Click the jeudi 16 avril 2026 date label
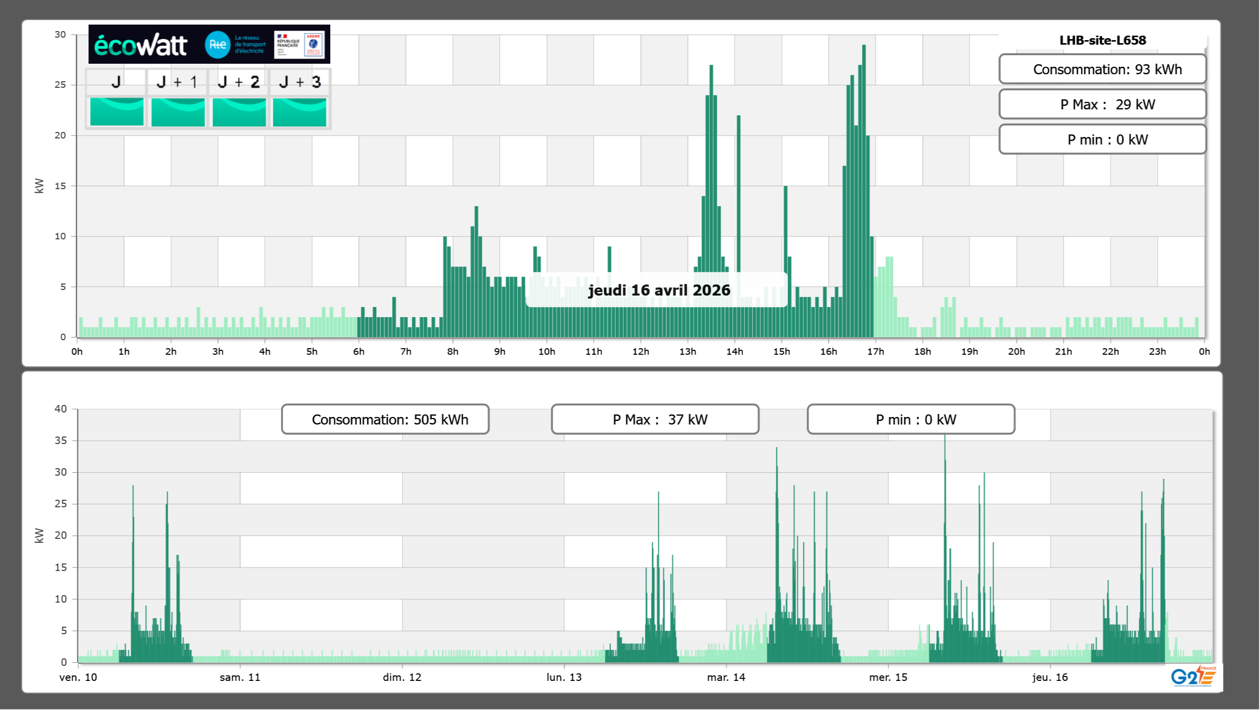The width and height of the screenshot is (1260, 710). point(658,290)
